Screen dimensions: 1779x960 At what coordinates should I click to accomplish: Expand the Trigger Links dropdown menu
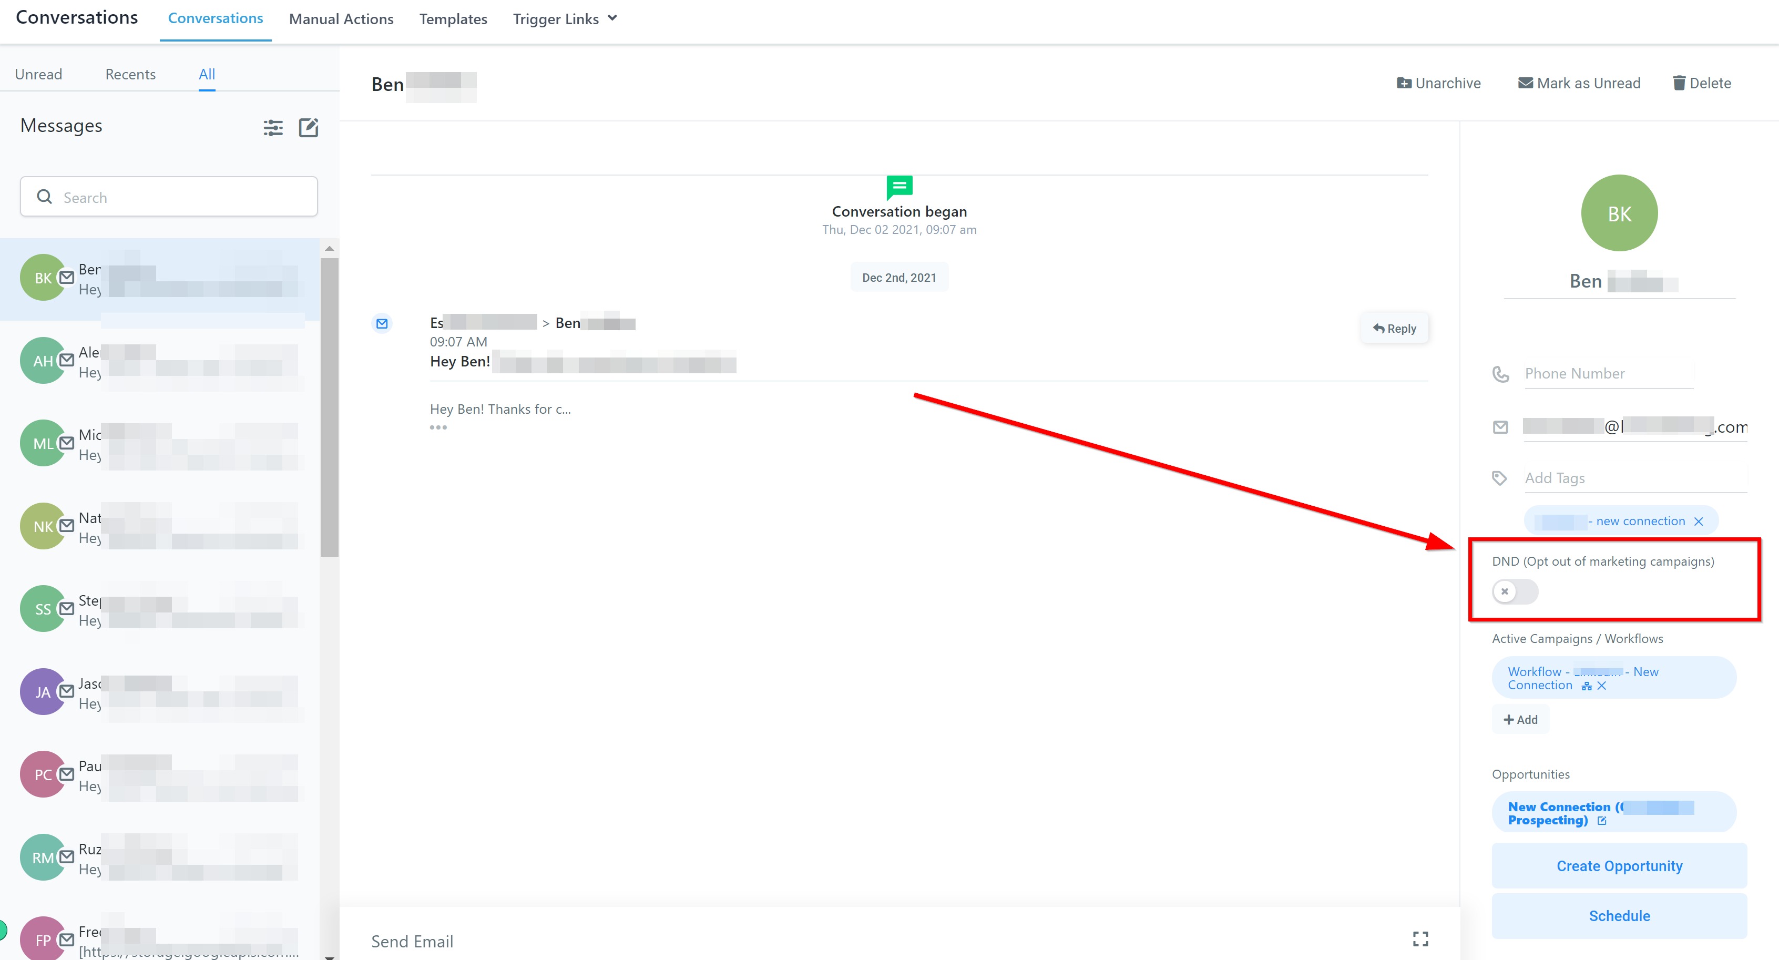pos(565,18)
